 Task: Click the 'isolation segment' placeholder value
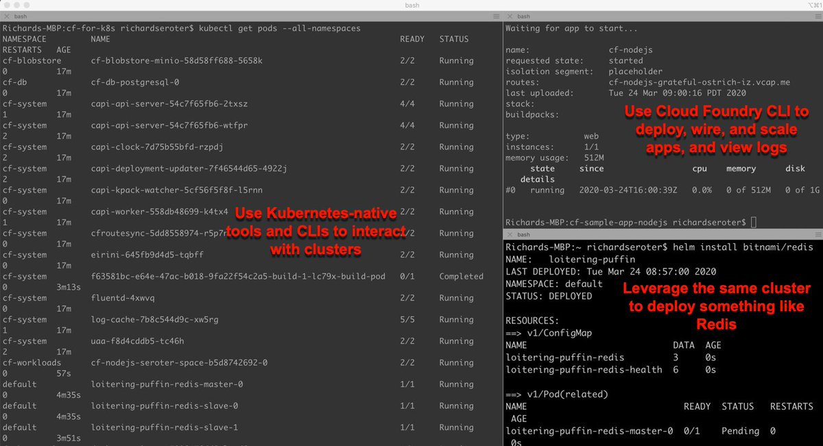pyautogui.click(x=636, y=71)
